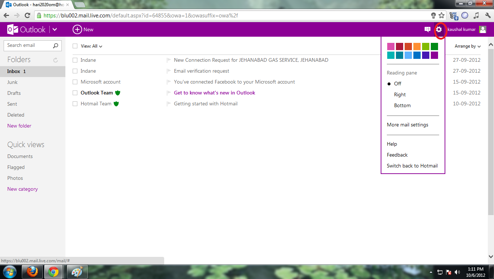Viewport: 494px width, 279px height.
Task: Set reading pane to Bottom
Action: pyautogui.click(x=402, y=105)
